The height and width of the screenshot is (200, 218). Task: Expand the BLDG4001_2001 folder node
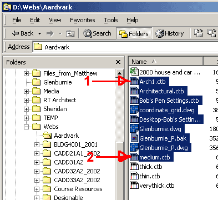click(37, 144)
